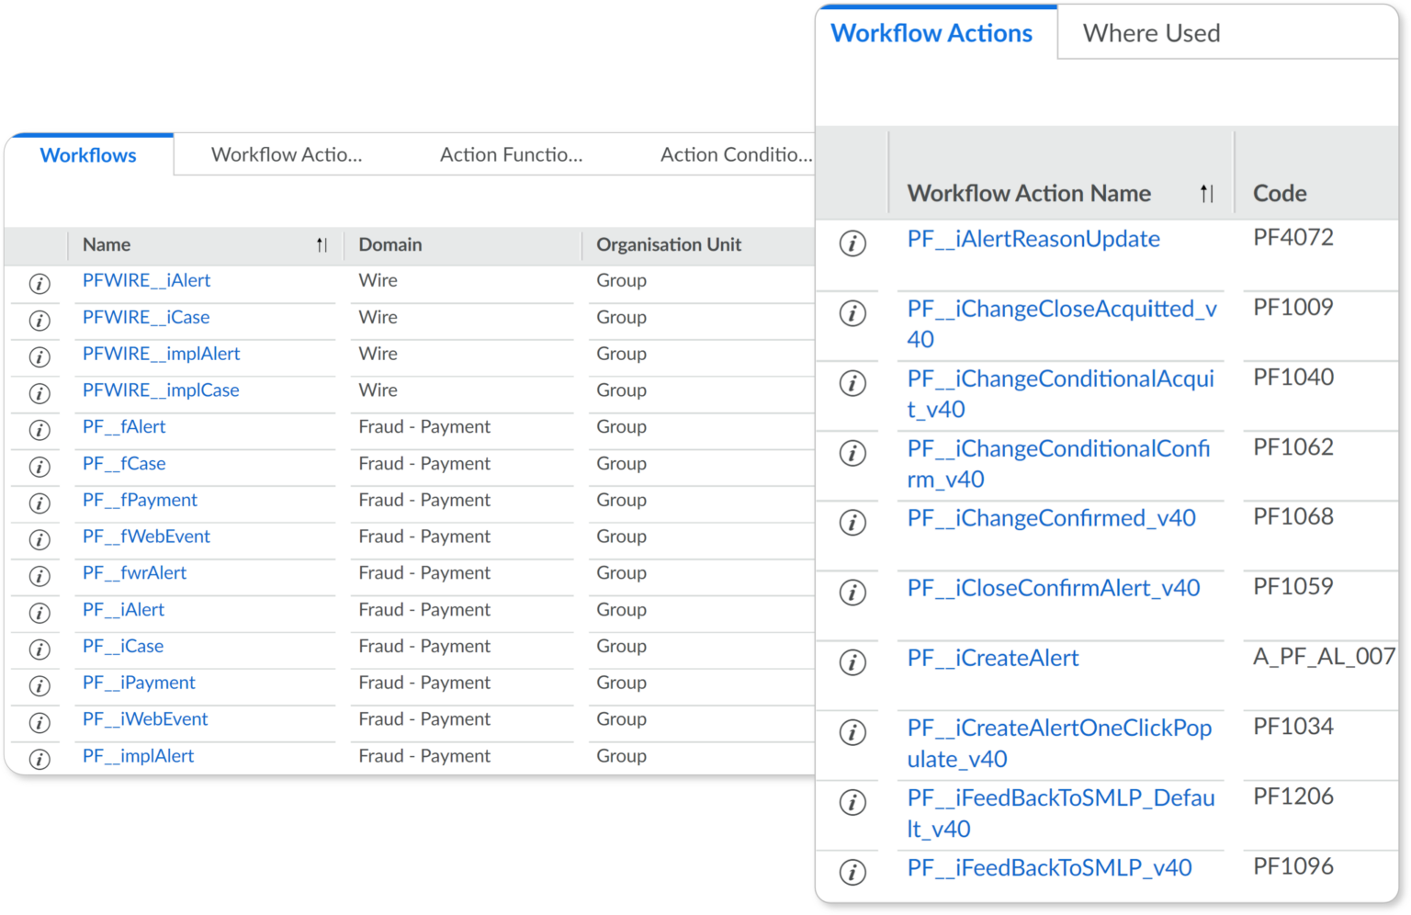The height and width of the screenshot is (915, 1411).
Task: Select the Action Conditions tab
Action: pyautogui.click(x=734, y=154)
